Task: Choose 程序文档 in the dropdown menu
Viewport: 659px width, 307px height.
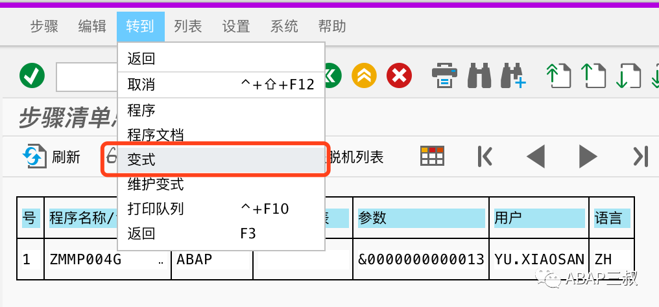Action: coord(221,135)
